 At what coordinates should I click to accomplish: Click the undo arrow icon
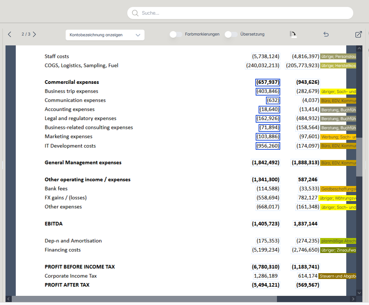click(x=326, y=34)
